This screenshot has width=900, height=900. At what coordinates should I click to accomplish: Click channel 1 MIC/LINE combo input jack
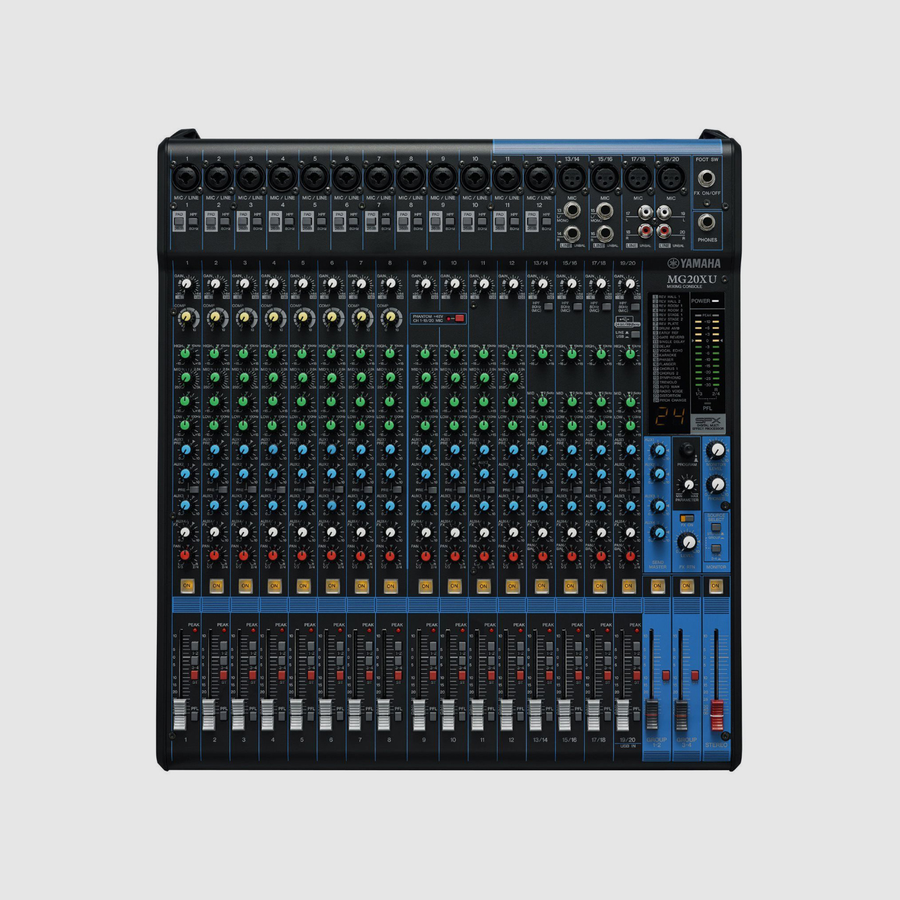coord(186,177)
